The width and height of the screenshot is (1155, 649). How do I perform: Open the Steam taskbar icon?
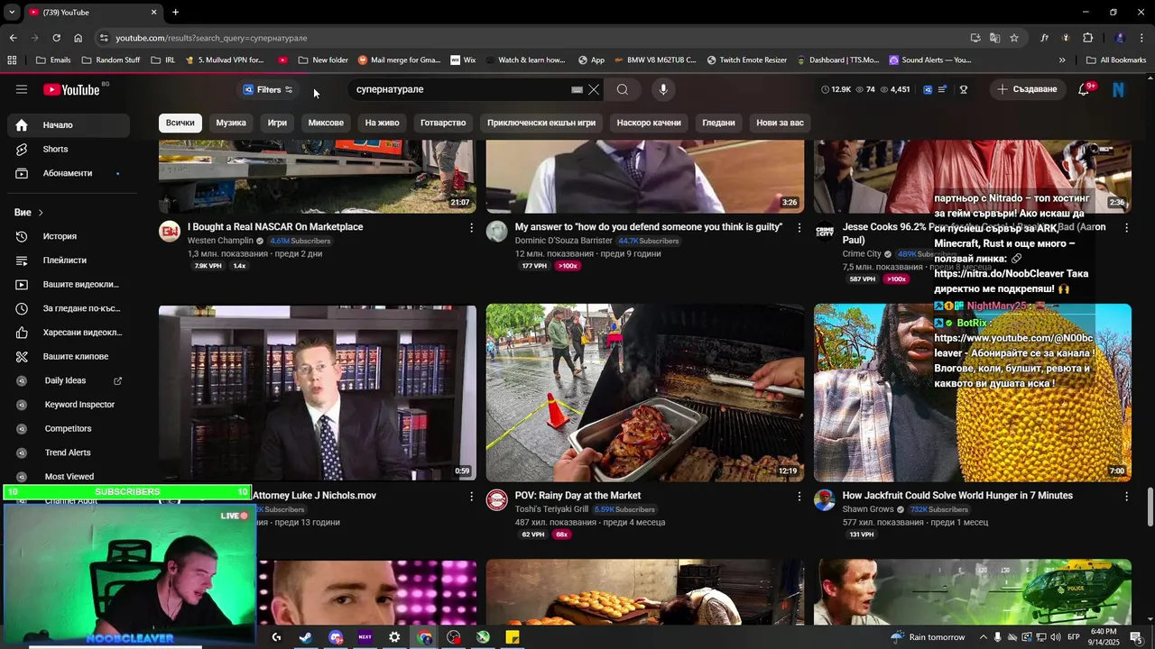pyautogui.click(x=306, y=637)
